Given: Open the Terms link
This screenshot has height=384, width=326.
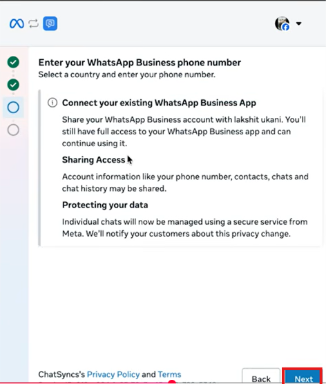Looking at the screenshot, I should pyautogui.click(x=169, y=374).
